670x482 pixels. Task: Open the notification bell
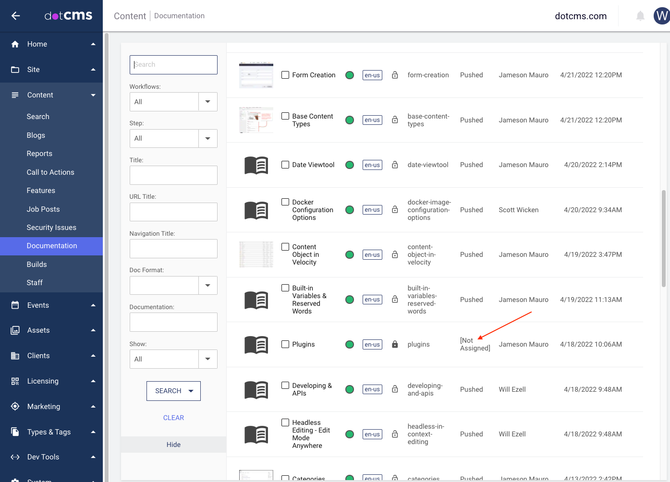(640, 16)
